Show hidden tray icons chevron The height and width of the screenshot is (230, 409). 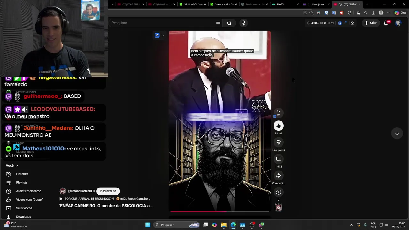click(x=351, y=225)
